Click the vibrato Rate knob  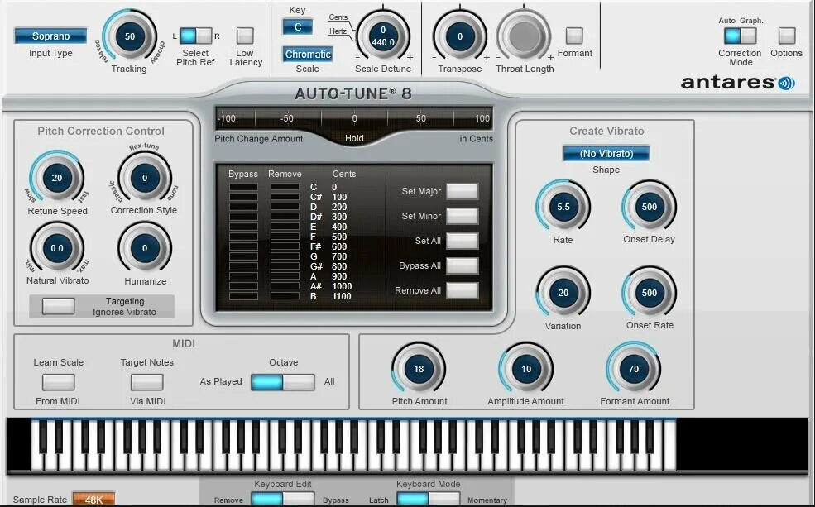click(x=563, y=207)
